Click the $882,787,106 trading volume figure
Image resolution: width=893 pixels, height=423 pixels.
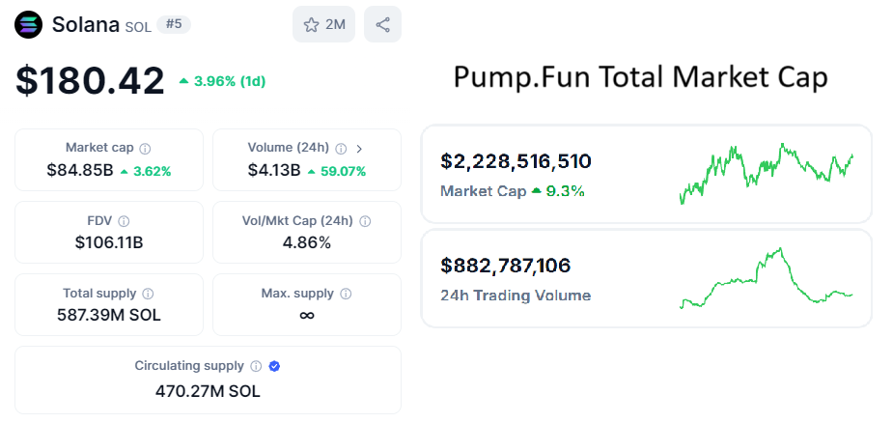[x=506, y=266]
